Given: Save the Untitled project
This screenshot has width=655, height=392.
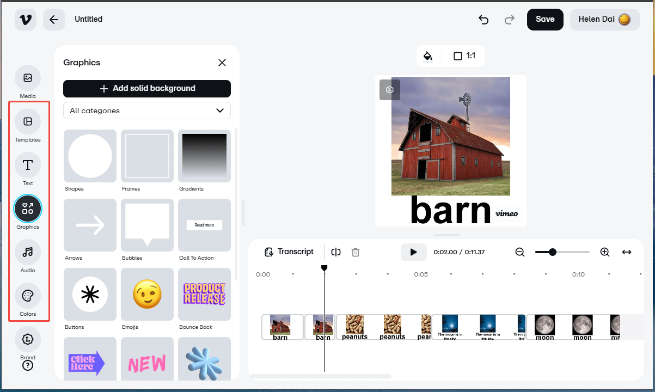Looking at the screenshot, I should click(x=545, y=19).
